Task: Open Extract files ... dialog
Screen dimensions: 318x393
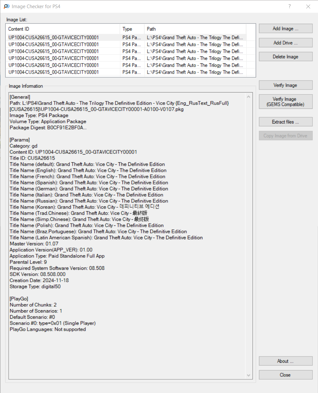Action: pyautogui.click(x=286, y=122)
